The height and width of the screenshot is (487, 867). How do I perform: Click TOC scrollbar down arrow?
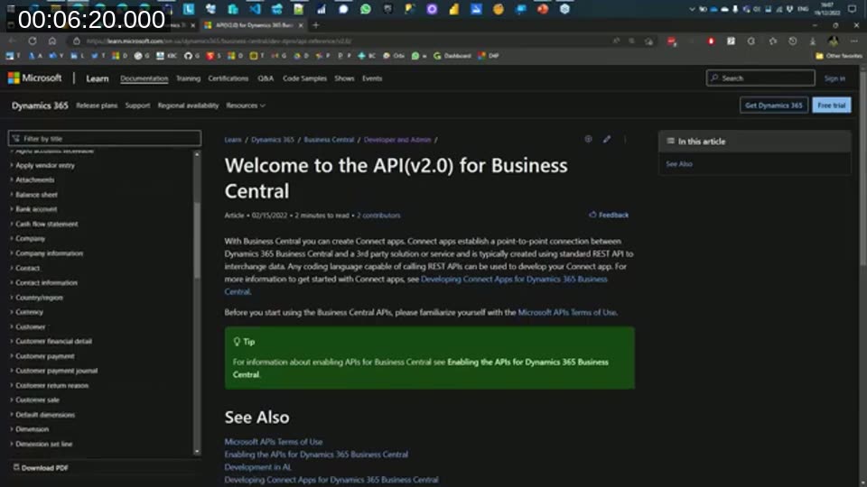point(197,452)
